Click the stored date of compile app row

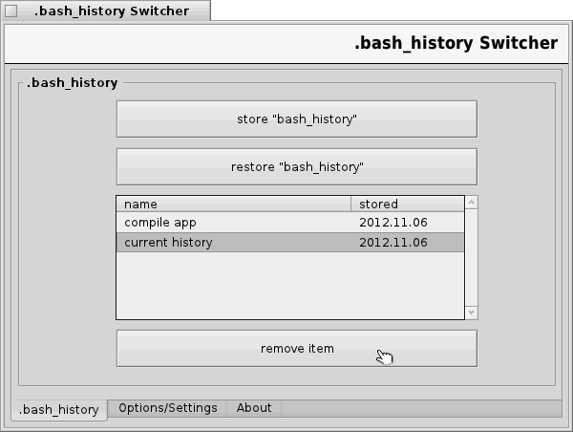click(393, 223)
